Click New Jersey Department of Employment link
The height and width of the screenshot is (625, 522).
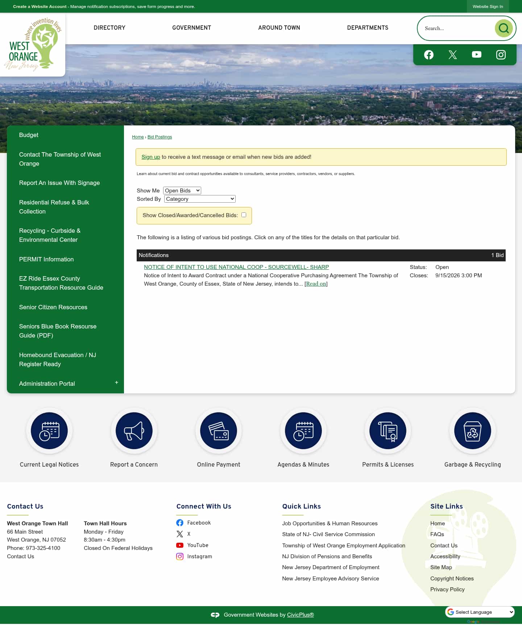pos(331,567)
